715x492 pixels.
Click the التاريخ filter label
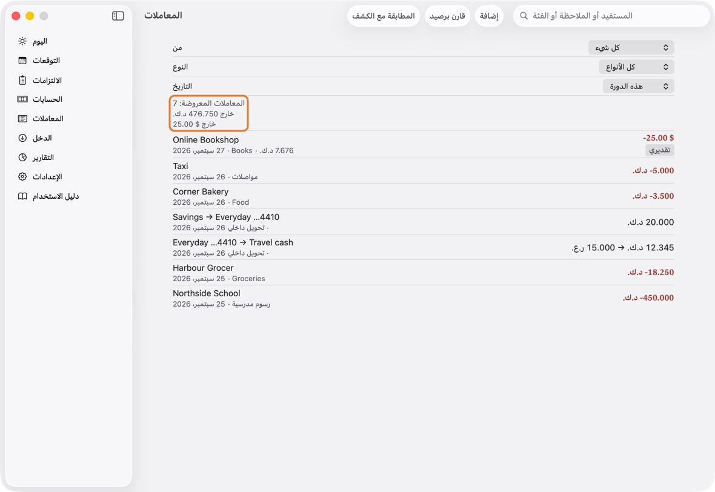click(182, 86)
